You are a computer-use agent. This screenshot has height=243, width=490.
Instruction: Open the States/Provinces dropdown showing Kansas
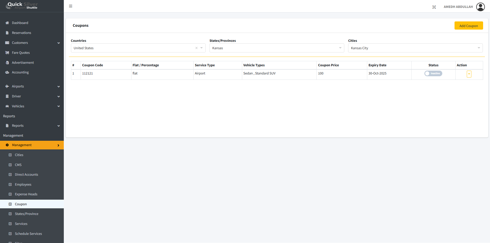(x=277, y=48)
